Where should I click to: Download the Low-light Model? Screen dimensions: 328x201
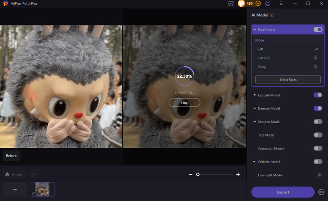click(x=319, y=175)
